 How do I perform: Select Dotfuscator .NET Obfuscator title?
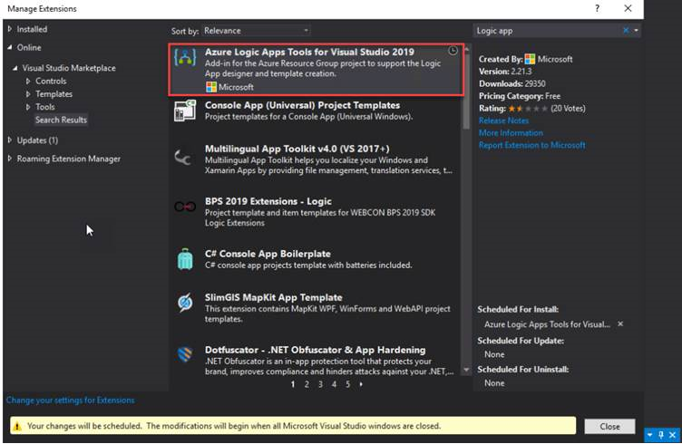pyautogui.click(x=316, y=350)
